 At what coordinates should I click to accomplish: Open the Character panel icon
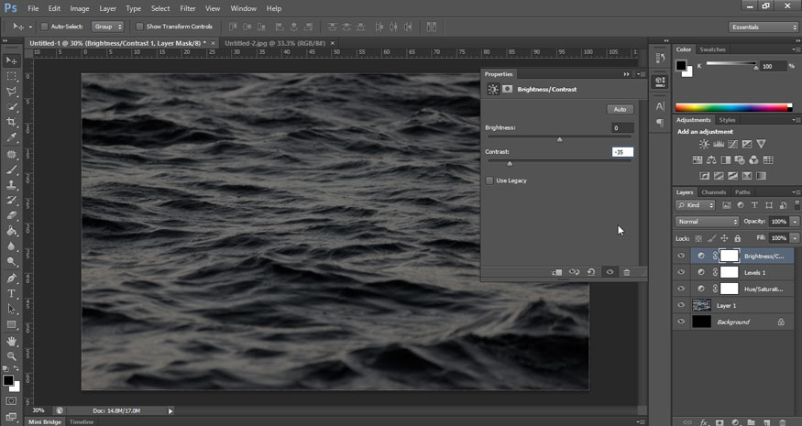click(660, 106)
